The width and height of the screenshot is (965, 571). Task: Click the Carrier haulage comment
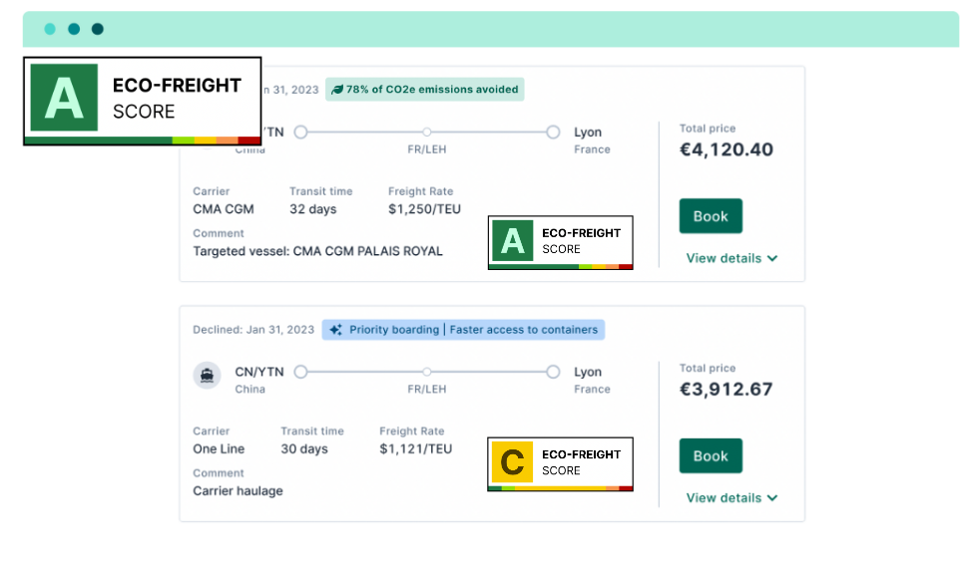pos(238,490)
